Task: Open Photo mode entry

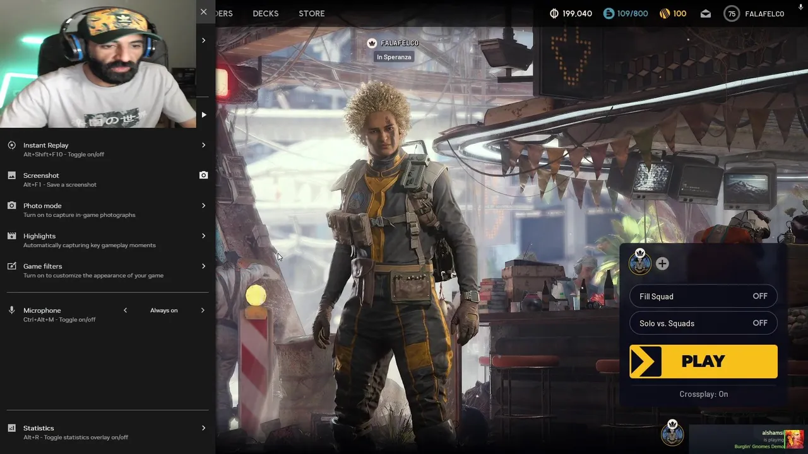Action: pos(107,210)
